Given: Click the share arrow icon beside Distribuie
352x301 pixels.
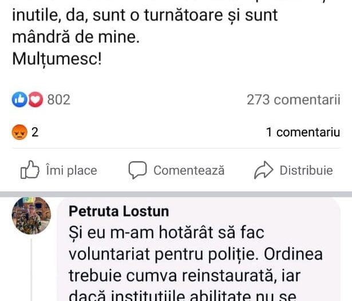Looking at the screenshot, I should coord(263,170).
